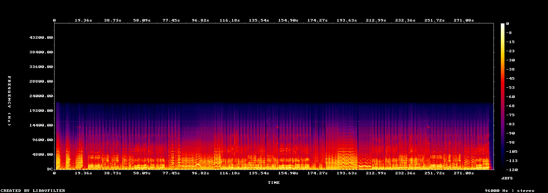The height and width of the screenshot is (193, 548).
Task: Click the 58.09s label on bottom axis
Action: coord(142,173)
